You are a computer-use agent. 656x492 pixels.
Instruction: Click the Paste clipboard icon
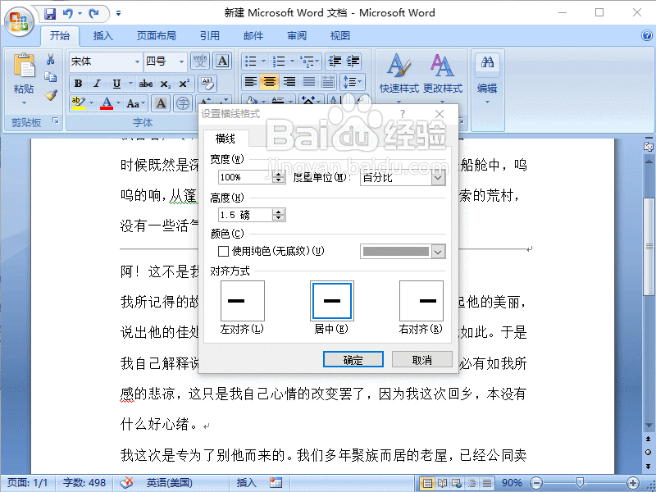tap(24, 66)
